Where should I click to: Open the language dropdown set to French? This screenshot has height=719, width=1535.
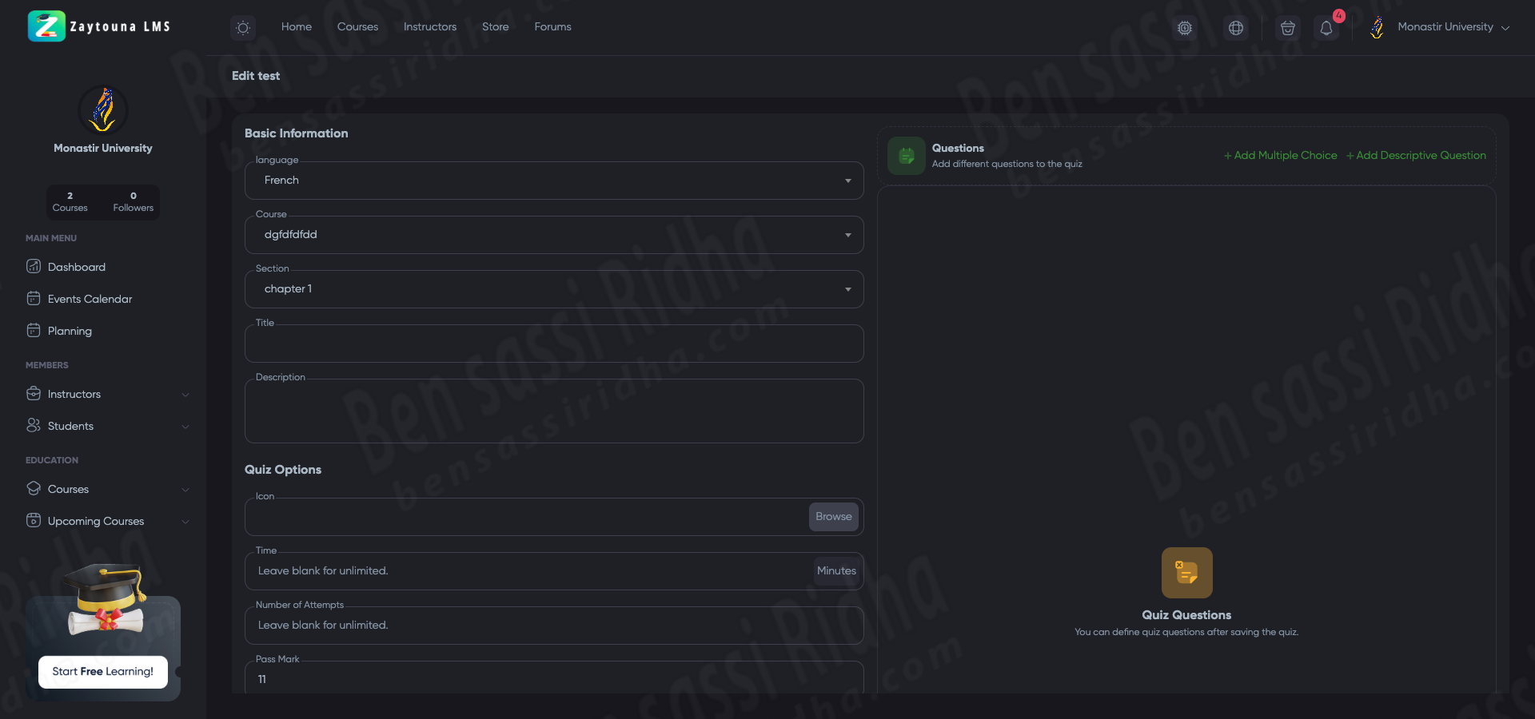click(x=553, y=181)
